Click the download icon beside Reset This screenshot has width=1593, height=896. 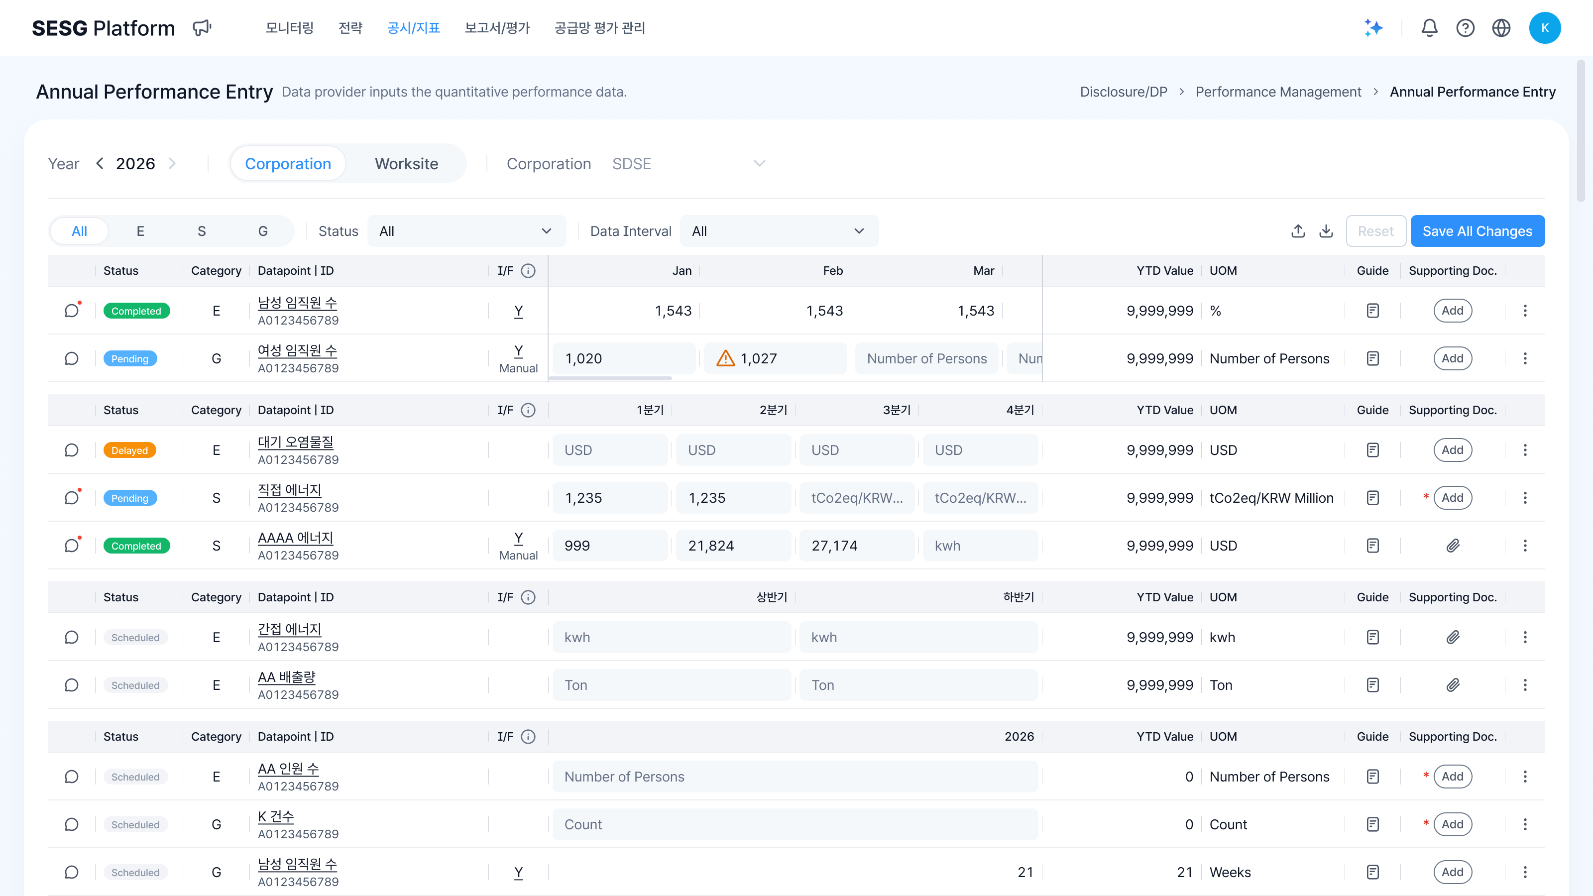(1326, 231)
